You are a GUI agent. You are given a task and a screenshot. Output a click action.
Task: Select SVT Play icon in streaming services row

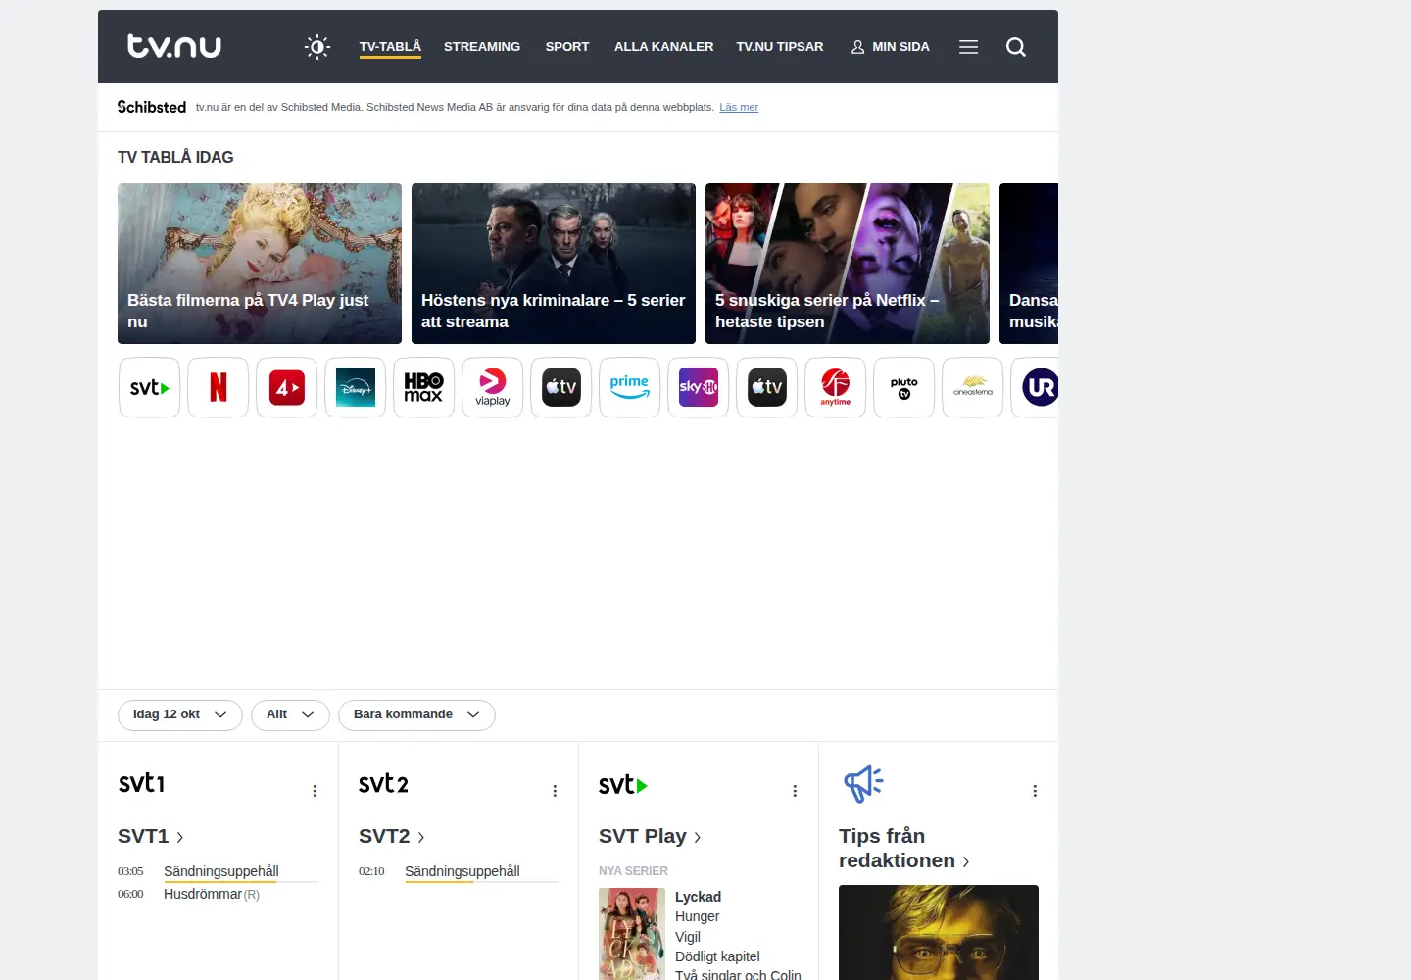click(150, 388)
